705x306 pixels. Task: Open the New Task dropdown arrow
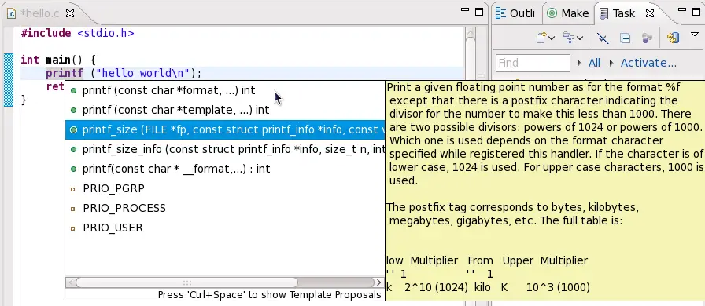pyautogui.click(x=552, y=38)
